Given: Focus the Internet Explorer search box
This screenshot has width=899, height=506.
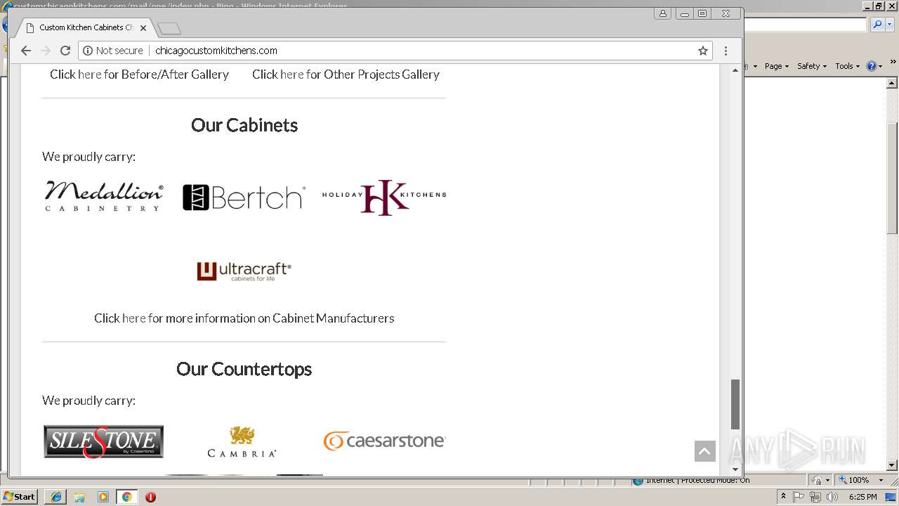Looking at the screenshot, I should pyautogui.click(x=806, y=25).
